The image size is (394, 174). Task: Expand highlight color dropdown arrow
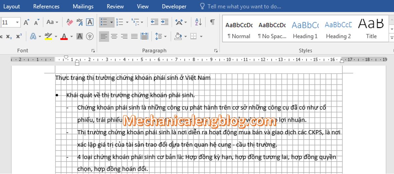[56, 37]
